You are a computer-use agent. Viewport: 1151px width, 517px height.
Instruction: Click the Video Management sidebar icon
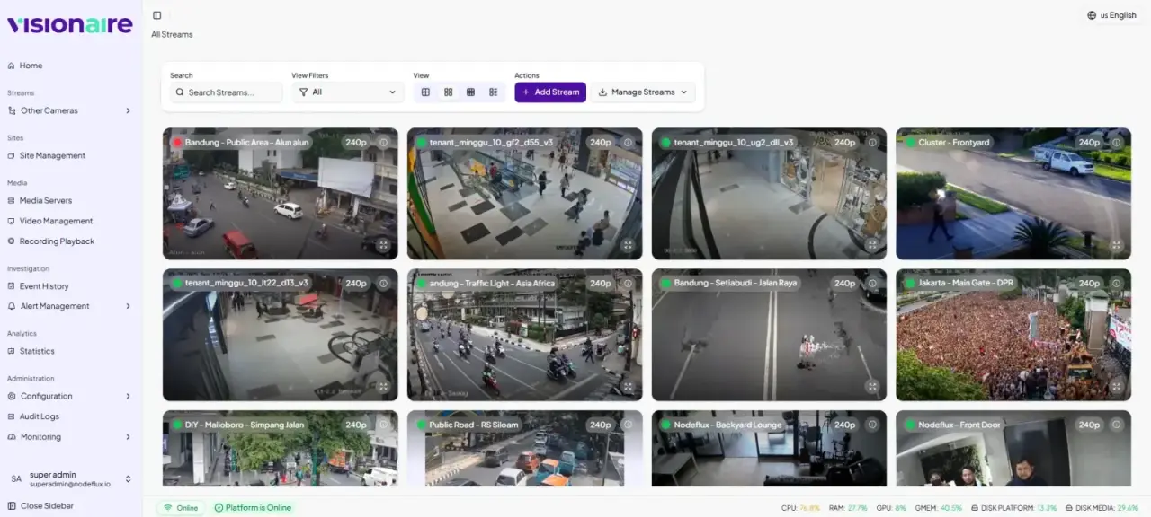coord(12,221)
